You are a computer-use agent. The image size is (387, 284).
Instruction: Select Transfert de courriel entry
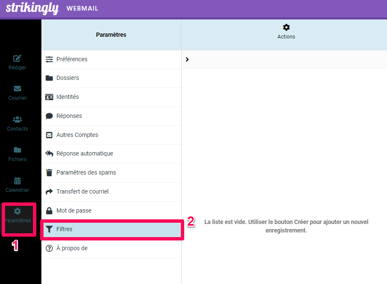coord(111,191)
